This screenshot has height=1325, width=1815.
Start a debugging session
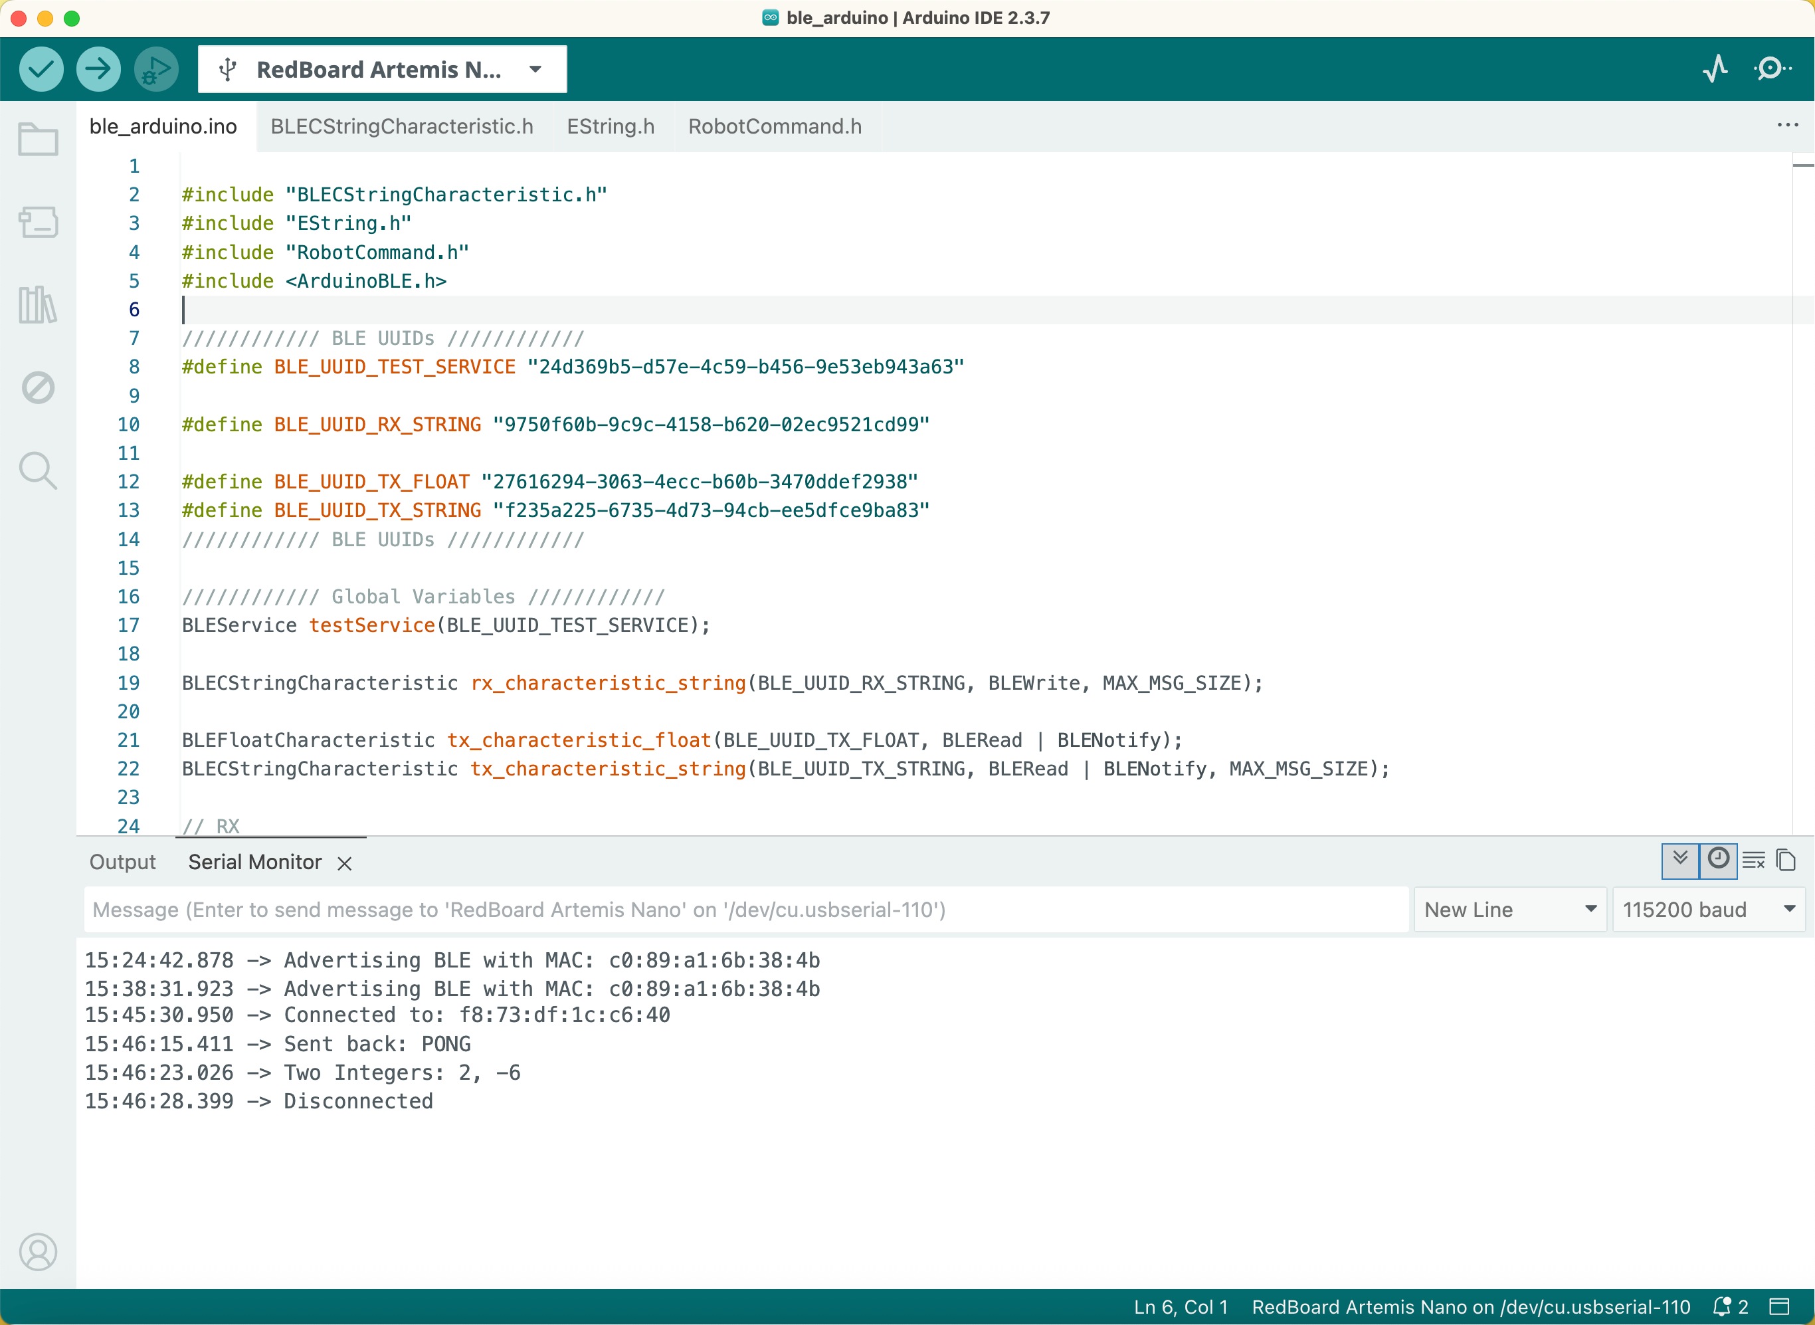(x=155, y=69)
